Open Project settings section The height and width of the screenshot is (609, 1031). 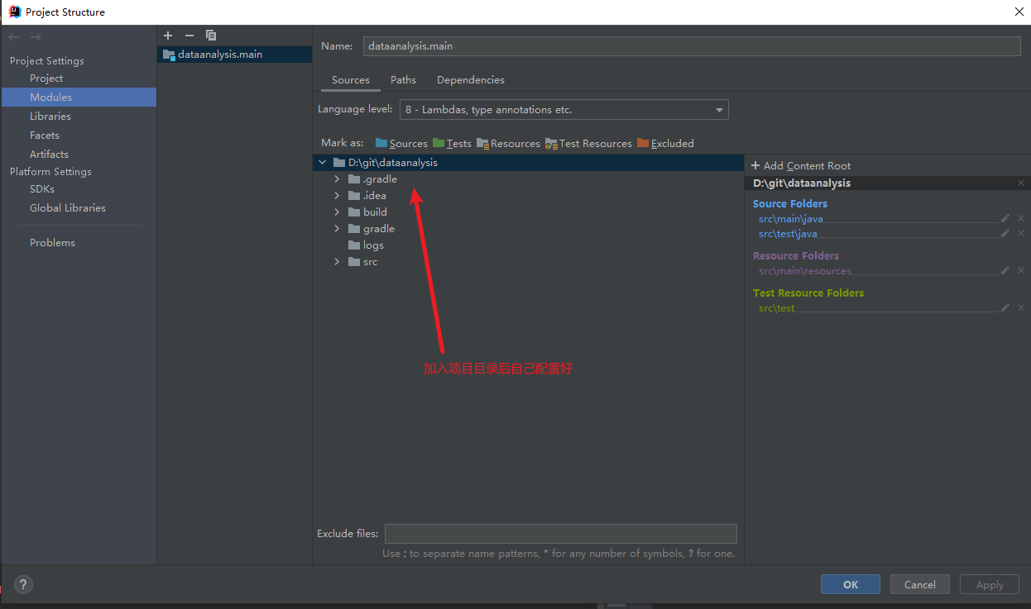point(46,79)
